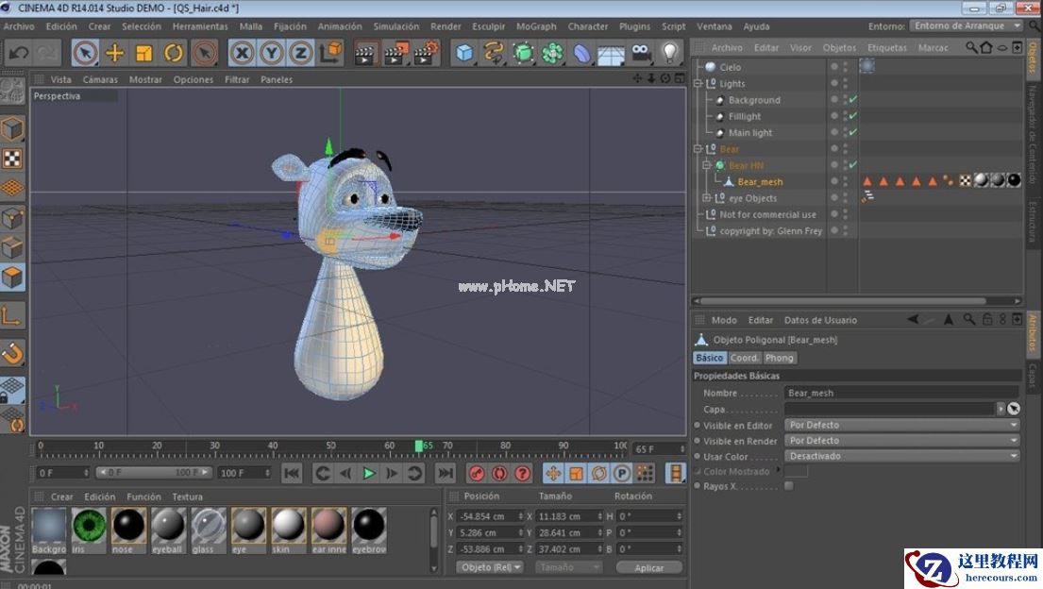Click the Camera object icon
This screenshot has height=589, width=1043.
click(x=641, y=53)
